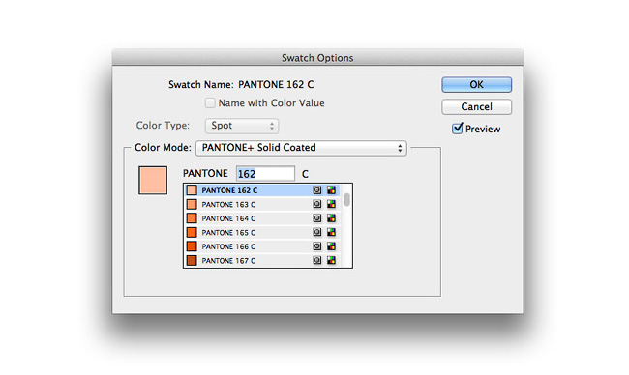The width and height of the screenshot is (629, 375).
Task: Click the PANTONE number input field
Action: tap(265, 174)
